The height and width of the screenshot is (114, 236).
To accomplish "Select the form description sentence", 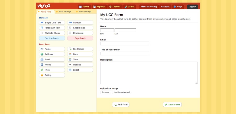I will (x=146, y=19).
